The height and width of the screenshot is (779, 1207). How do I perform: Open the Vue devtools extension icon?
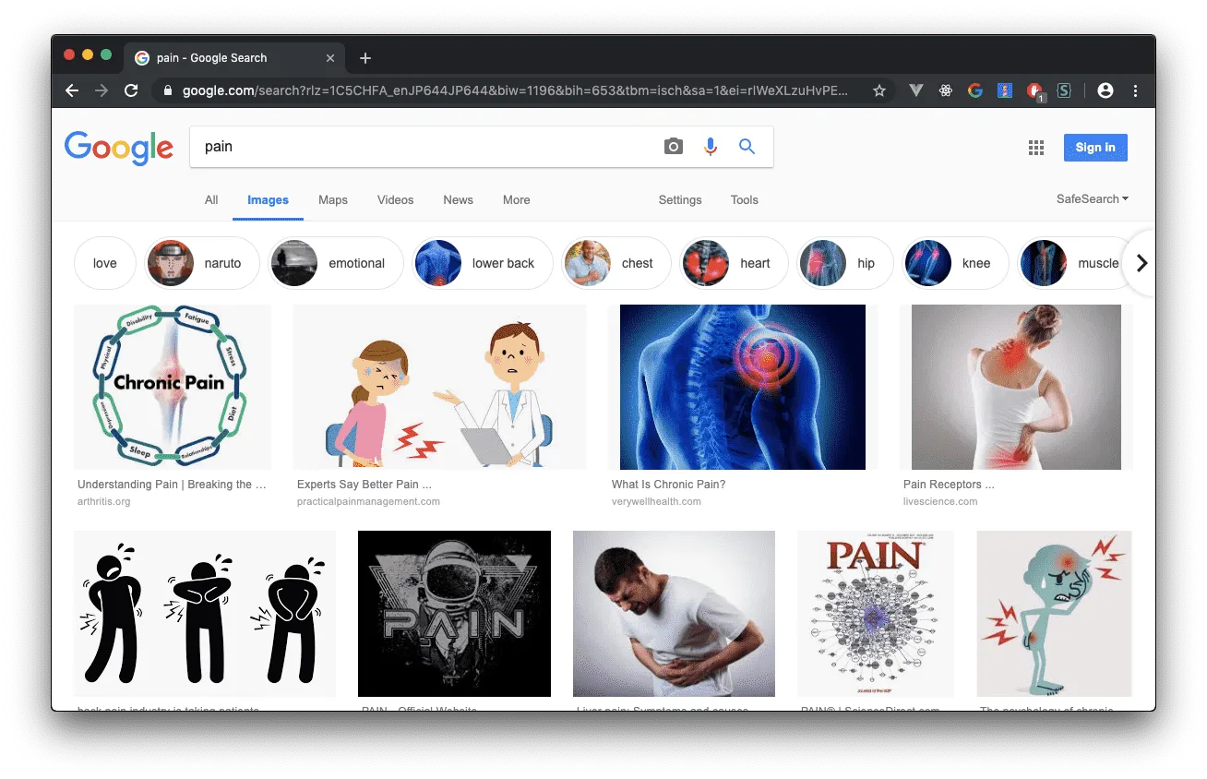coord(916,90)
